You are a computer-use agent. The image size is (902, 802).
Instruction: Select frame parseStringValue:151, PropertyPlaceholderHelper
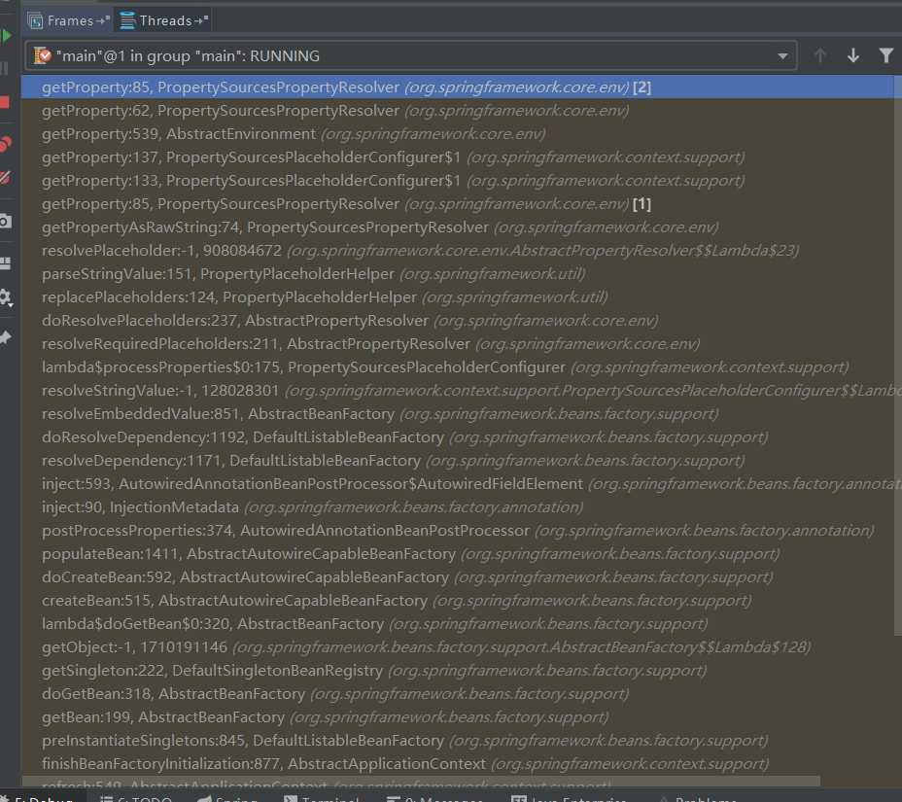(458, 274)
